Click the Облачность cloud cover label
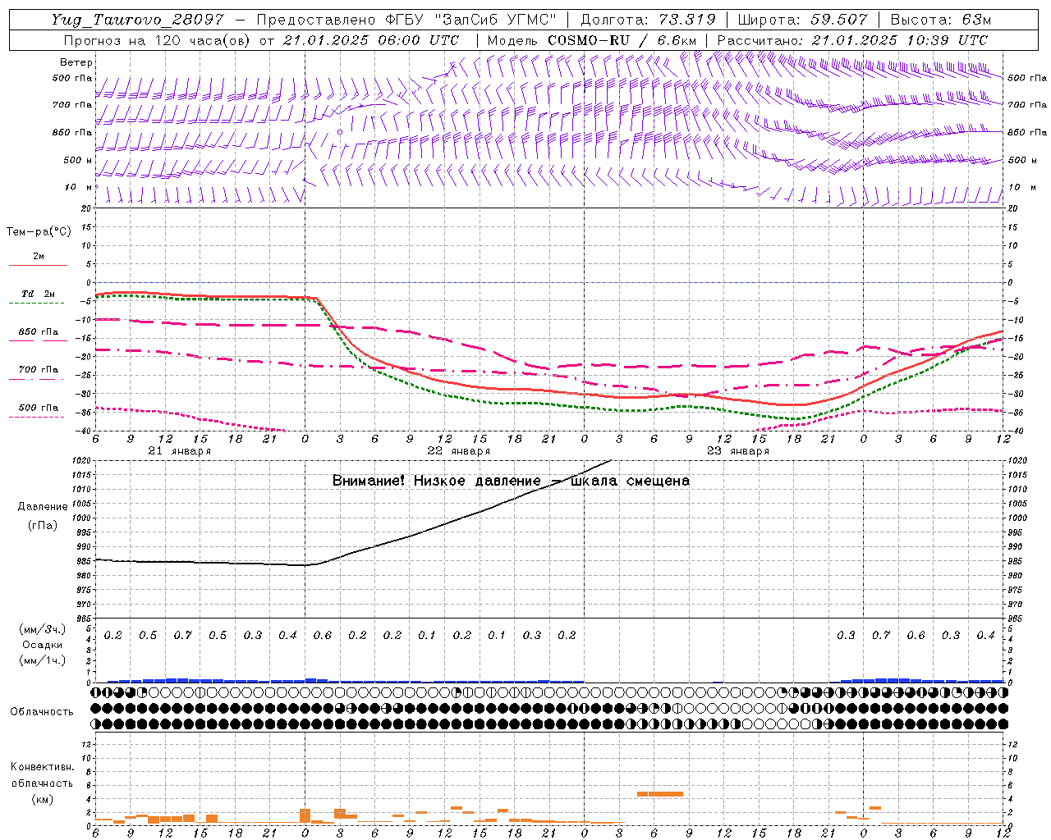 (42, 712)
